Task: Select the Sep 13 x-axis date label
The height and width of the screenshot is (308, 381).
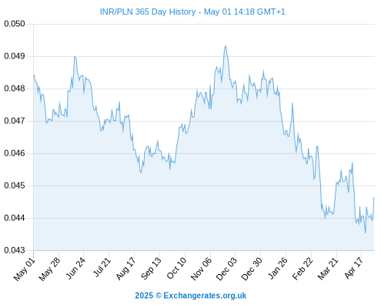Action: (152, 269)
